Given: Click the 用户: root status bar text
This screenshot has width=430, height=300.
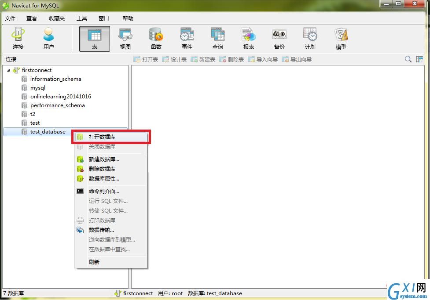Looking at the screenshot, I should pos(170,293).
